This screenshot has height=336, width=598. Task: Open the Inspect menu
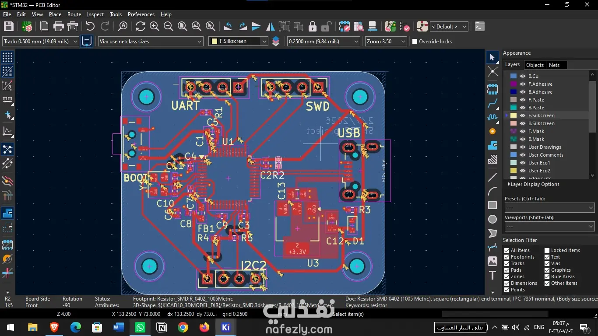95,14
